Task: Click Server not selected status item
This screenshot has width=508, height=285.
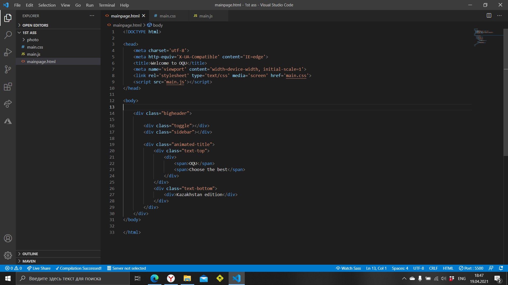Action: click(x=126, y=268)
